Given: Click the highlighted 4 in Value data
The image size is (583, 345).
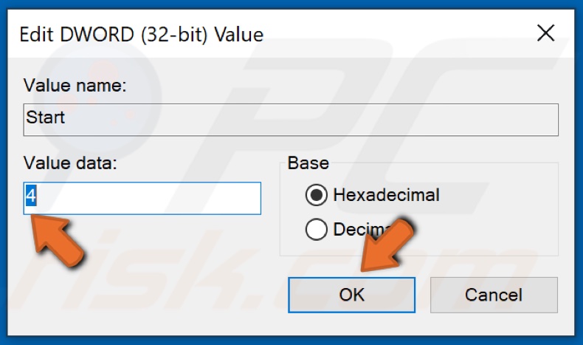Looking at the screenshot, I should 31,196.
